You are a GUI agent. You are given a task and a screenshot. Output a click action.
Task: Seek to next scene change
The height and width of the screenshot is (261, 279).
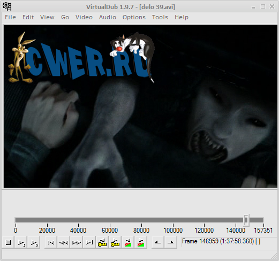pyautogui.click(x=141, y=242)
